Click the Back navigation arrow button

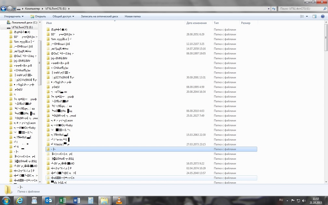(4, 9)
